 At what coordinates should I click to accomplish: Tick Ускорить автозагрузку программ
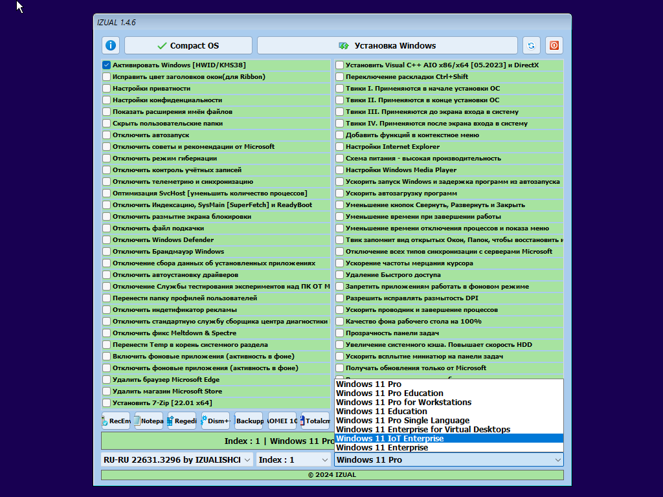tap(339, 193)
